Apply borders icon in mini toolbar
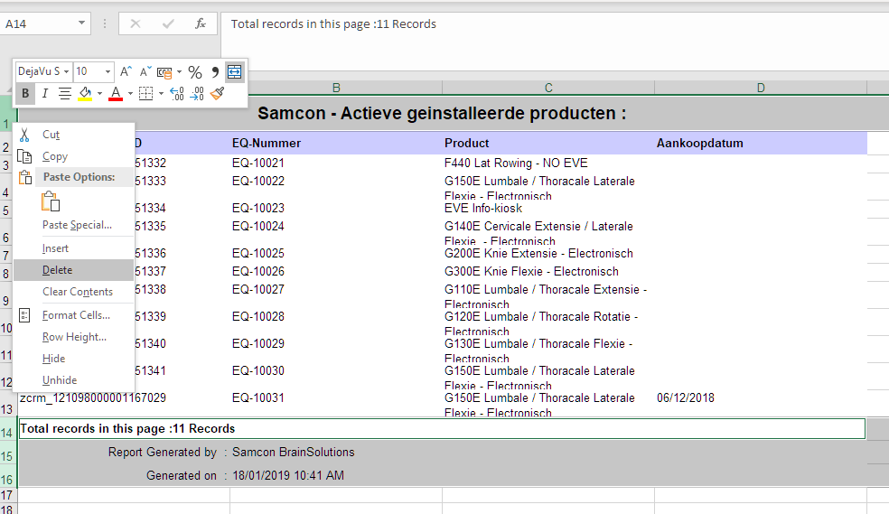 coord(145,94)
